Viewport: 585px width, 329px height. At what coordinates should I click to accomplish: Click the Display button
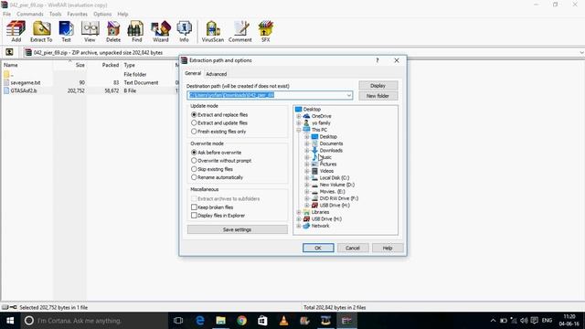[x=378, y=86]
